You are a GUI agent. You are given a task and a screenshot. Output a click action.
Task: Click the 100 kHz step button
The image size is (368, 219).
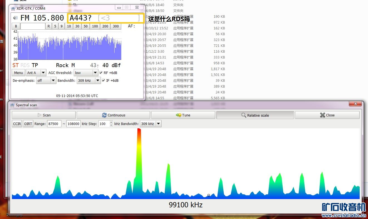tap(95, 26)
